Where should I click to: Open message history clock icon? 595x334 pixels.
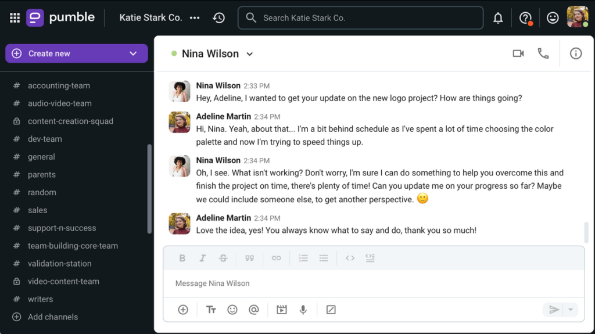pyautogui.click(x=218, y=18)
